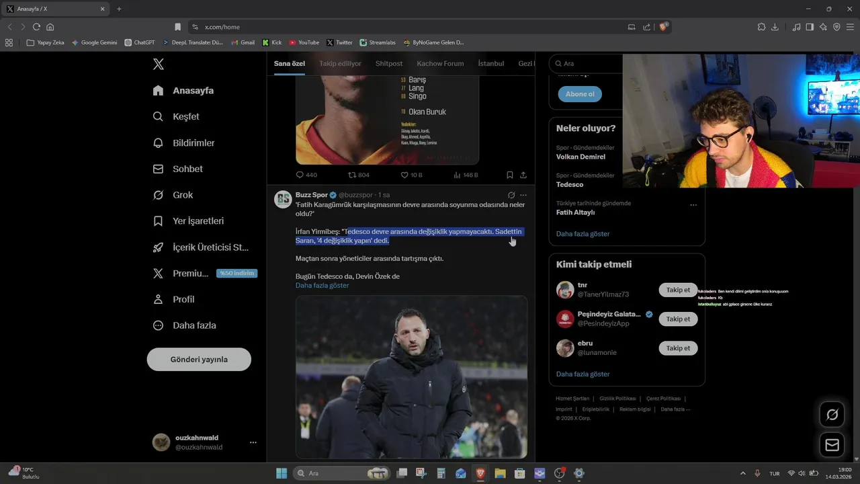Open the browser hamburger menu
The image size is (860, 484).
click(x=850, y=27)
